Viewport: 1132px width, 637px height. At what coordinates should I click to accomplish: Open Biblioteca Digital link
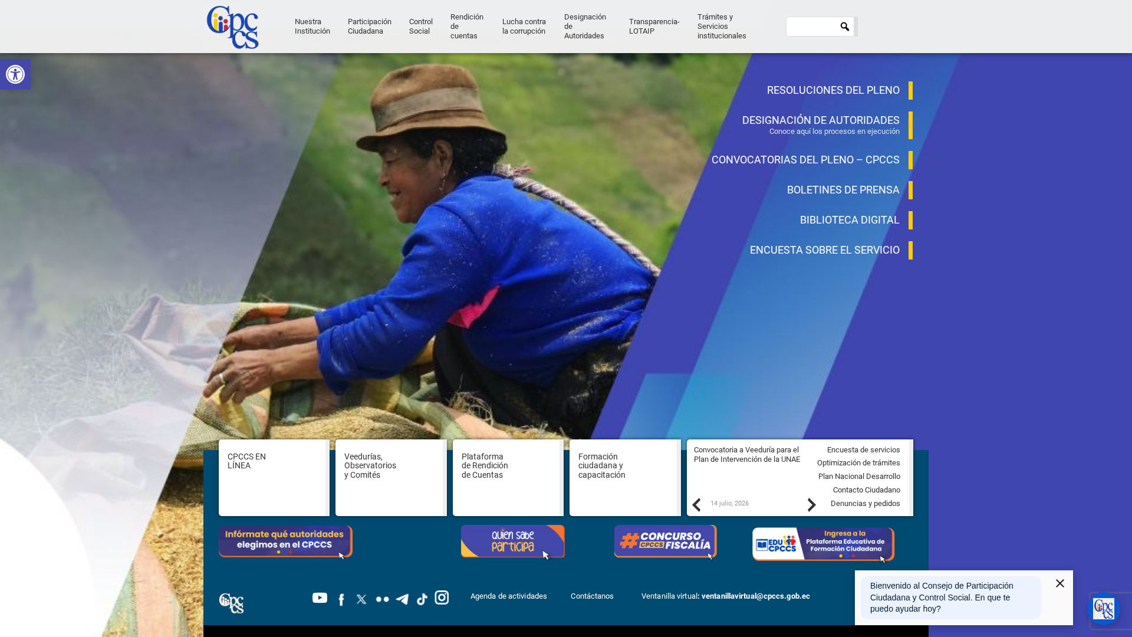pyautogui.click(x=850, y=220)
